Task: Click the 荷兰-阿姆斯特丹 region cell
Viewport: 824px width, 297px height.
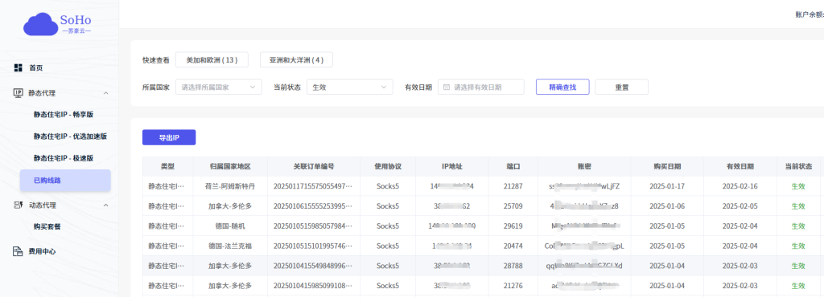Action: click(x=230, y=186)
